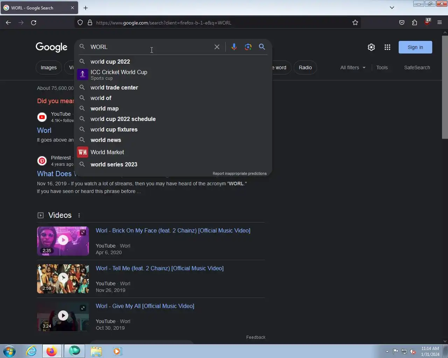The width and height of the screenshot is (448, 358).
Task: Open the Videos section three-dot menu
Action: pos(79,215)
